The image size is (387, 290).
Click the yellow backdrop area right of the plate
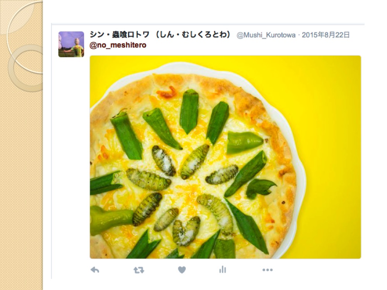[331, 158]
